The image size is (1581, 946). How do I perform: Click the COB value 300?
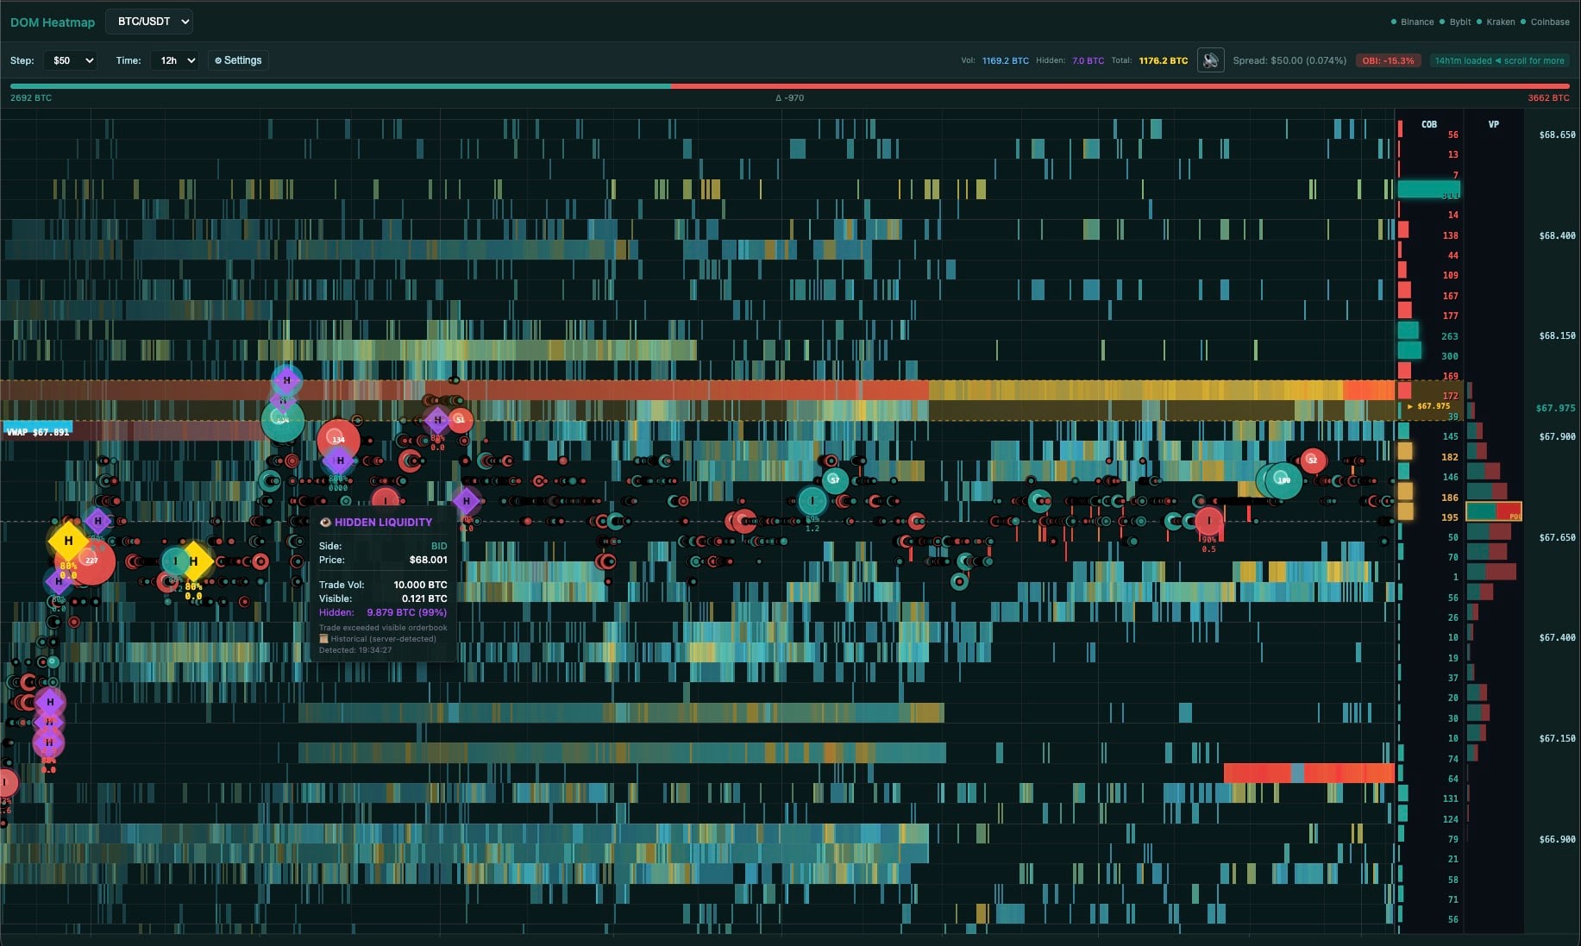[1450, 356]
